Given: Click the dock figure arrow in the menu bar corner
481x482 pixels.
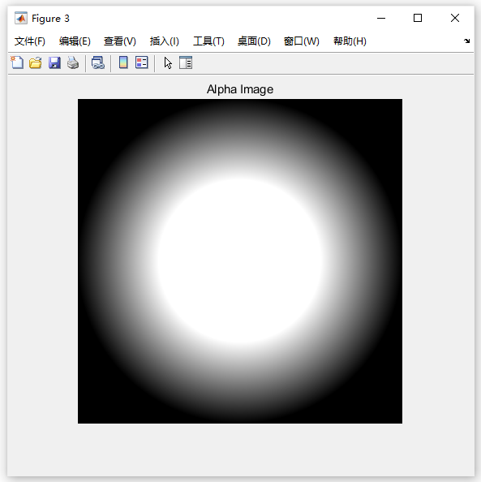Looking at the screenshot, I should tap(467, 41).
